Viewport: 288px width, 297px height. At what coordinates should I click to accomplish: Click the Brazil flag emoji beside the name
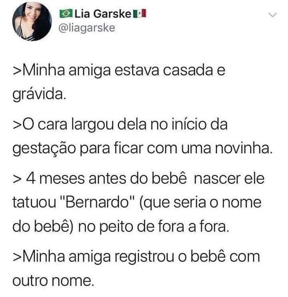coord(66,14)
